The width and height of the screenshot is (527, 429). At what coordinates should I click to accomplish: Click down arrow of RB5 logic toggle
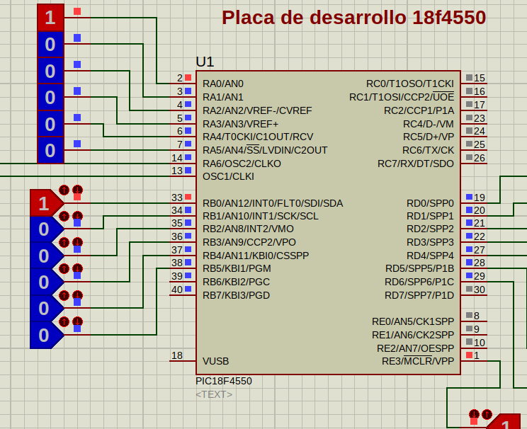point(77,322)
